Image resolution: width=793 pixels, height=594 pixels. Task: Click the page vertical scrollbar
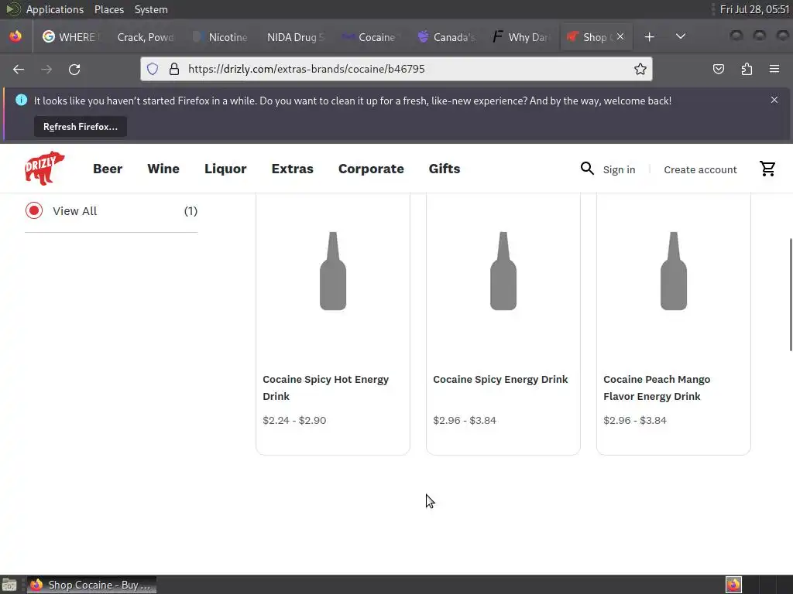(x=791, y=295)
